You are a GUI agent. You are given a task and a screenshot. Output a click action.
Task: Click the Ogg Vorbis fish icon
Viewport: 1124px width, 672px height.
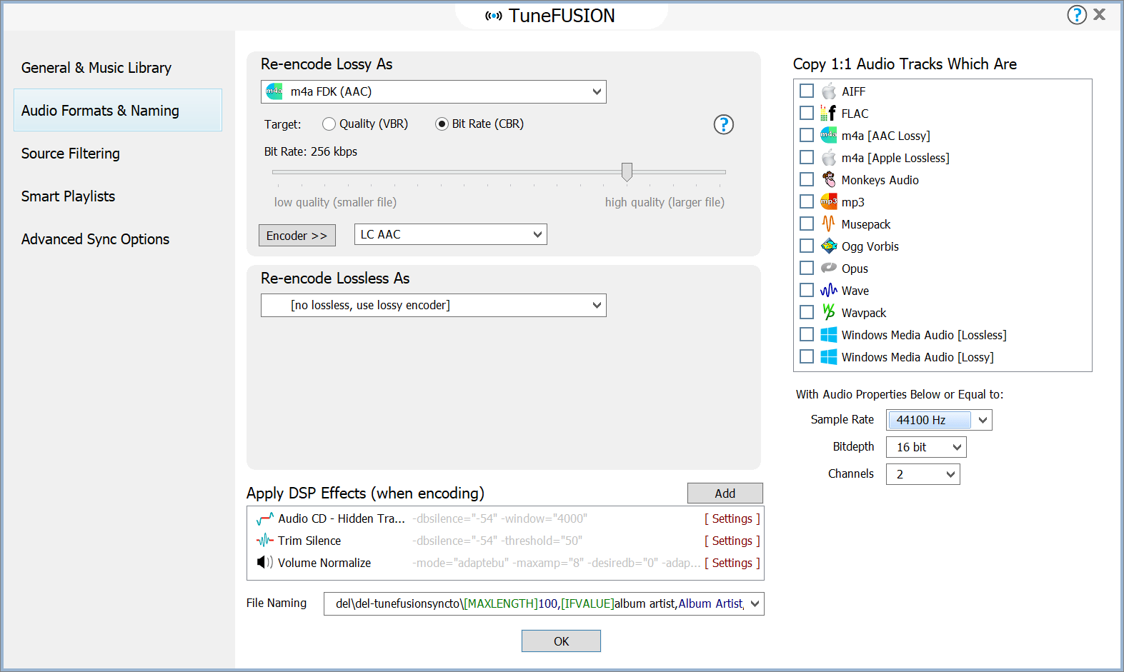828,246
